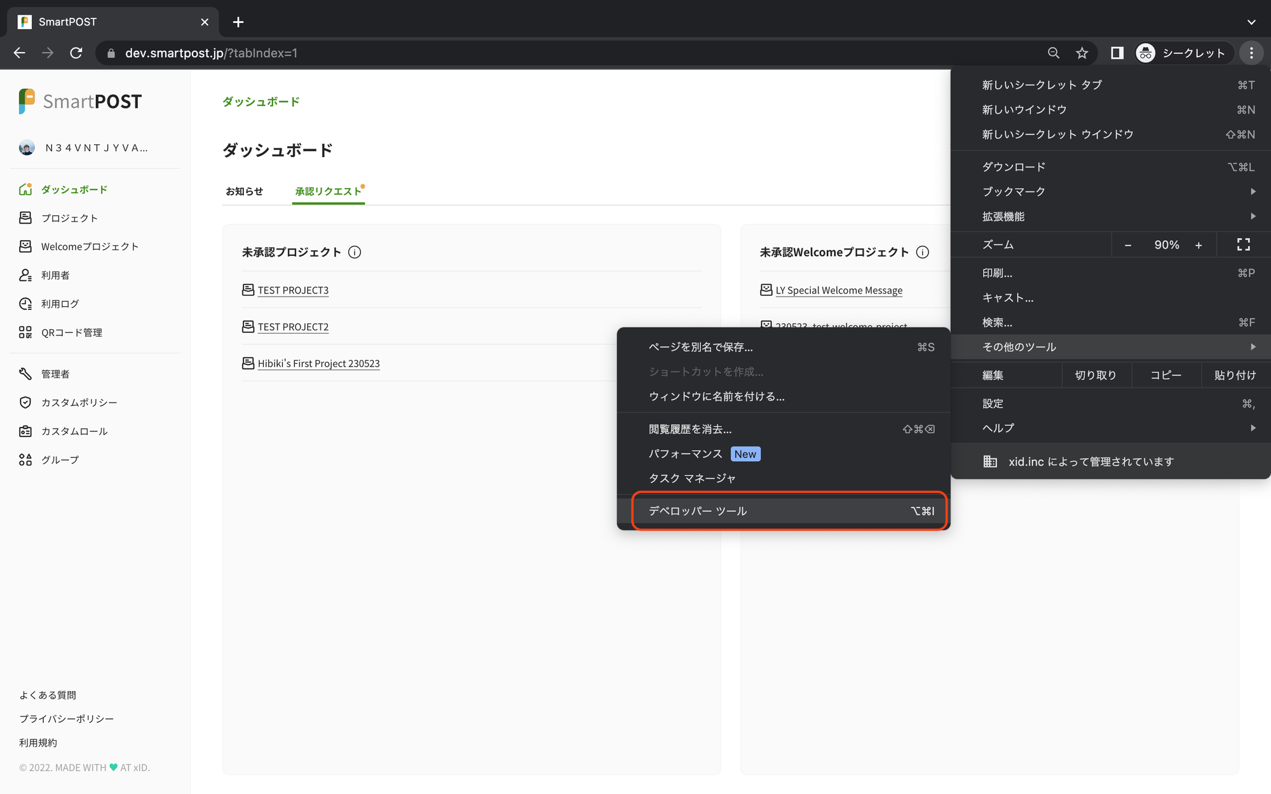The height and width of the screenshot is (794, 1271).
Task: Open LY Special Welcome Message link
Action: [x=839, y=290]
